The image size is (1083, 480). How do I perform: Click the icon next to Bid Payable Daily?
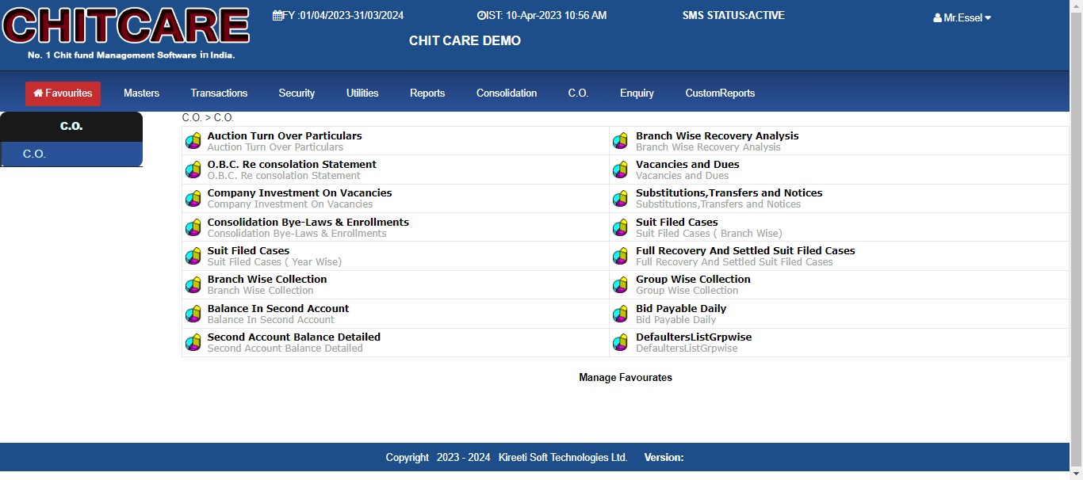pos(620,314)
